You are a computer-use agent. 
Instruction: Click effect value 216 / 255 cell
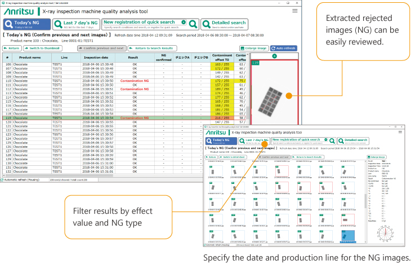pyautogui.click(x=222, y=118)
